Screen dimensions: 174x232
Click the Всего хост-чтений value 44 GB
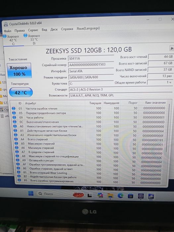coord(161,56)
